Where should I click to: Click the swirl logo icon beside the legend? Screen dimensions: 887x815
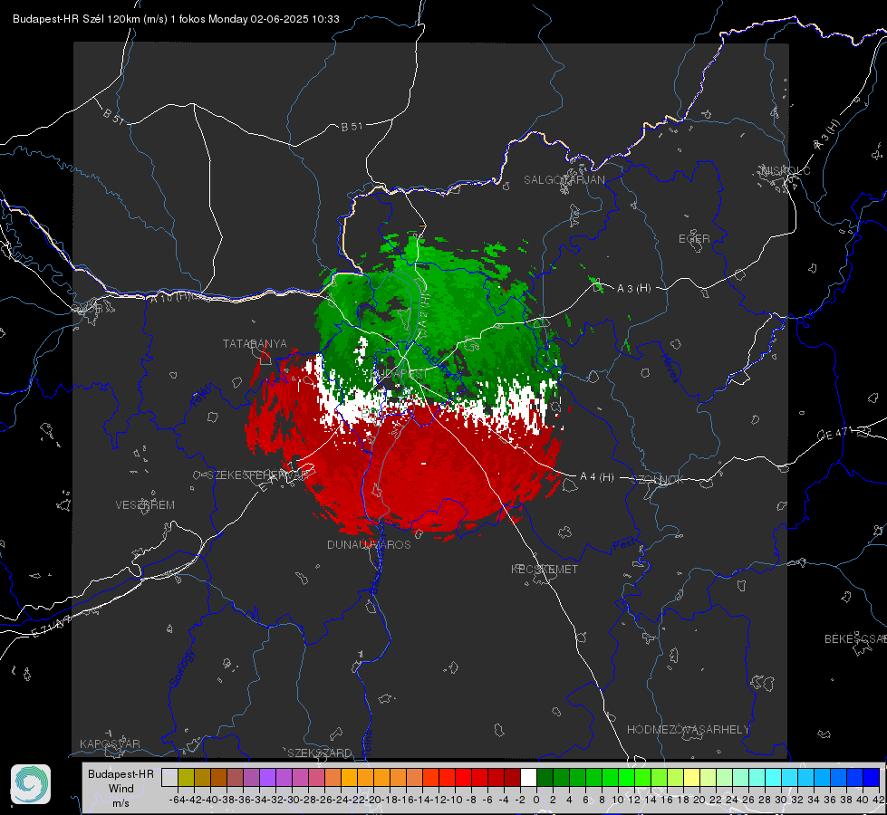point(31,784)
